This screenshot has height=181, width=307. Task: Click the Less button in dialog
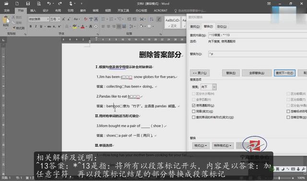click(x=200, y=73)
